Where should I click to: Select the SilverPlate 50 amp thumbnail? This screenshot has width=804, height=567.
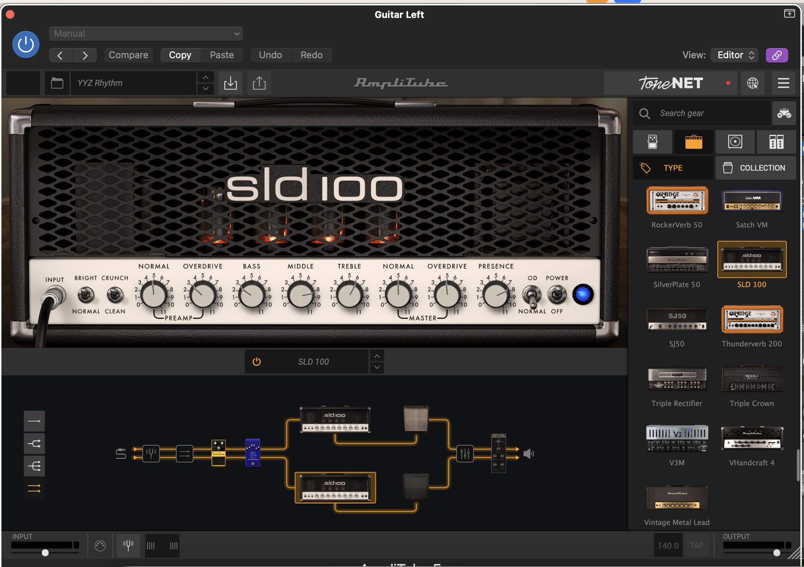point(677,260)
